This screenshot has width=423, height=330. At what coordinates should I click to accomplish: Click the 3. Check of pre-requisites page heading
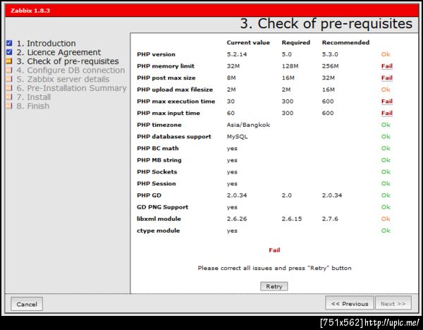[x=326, y=23]
